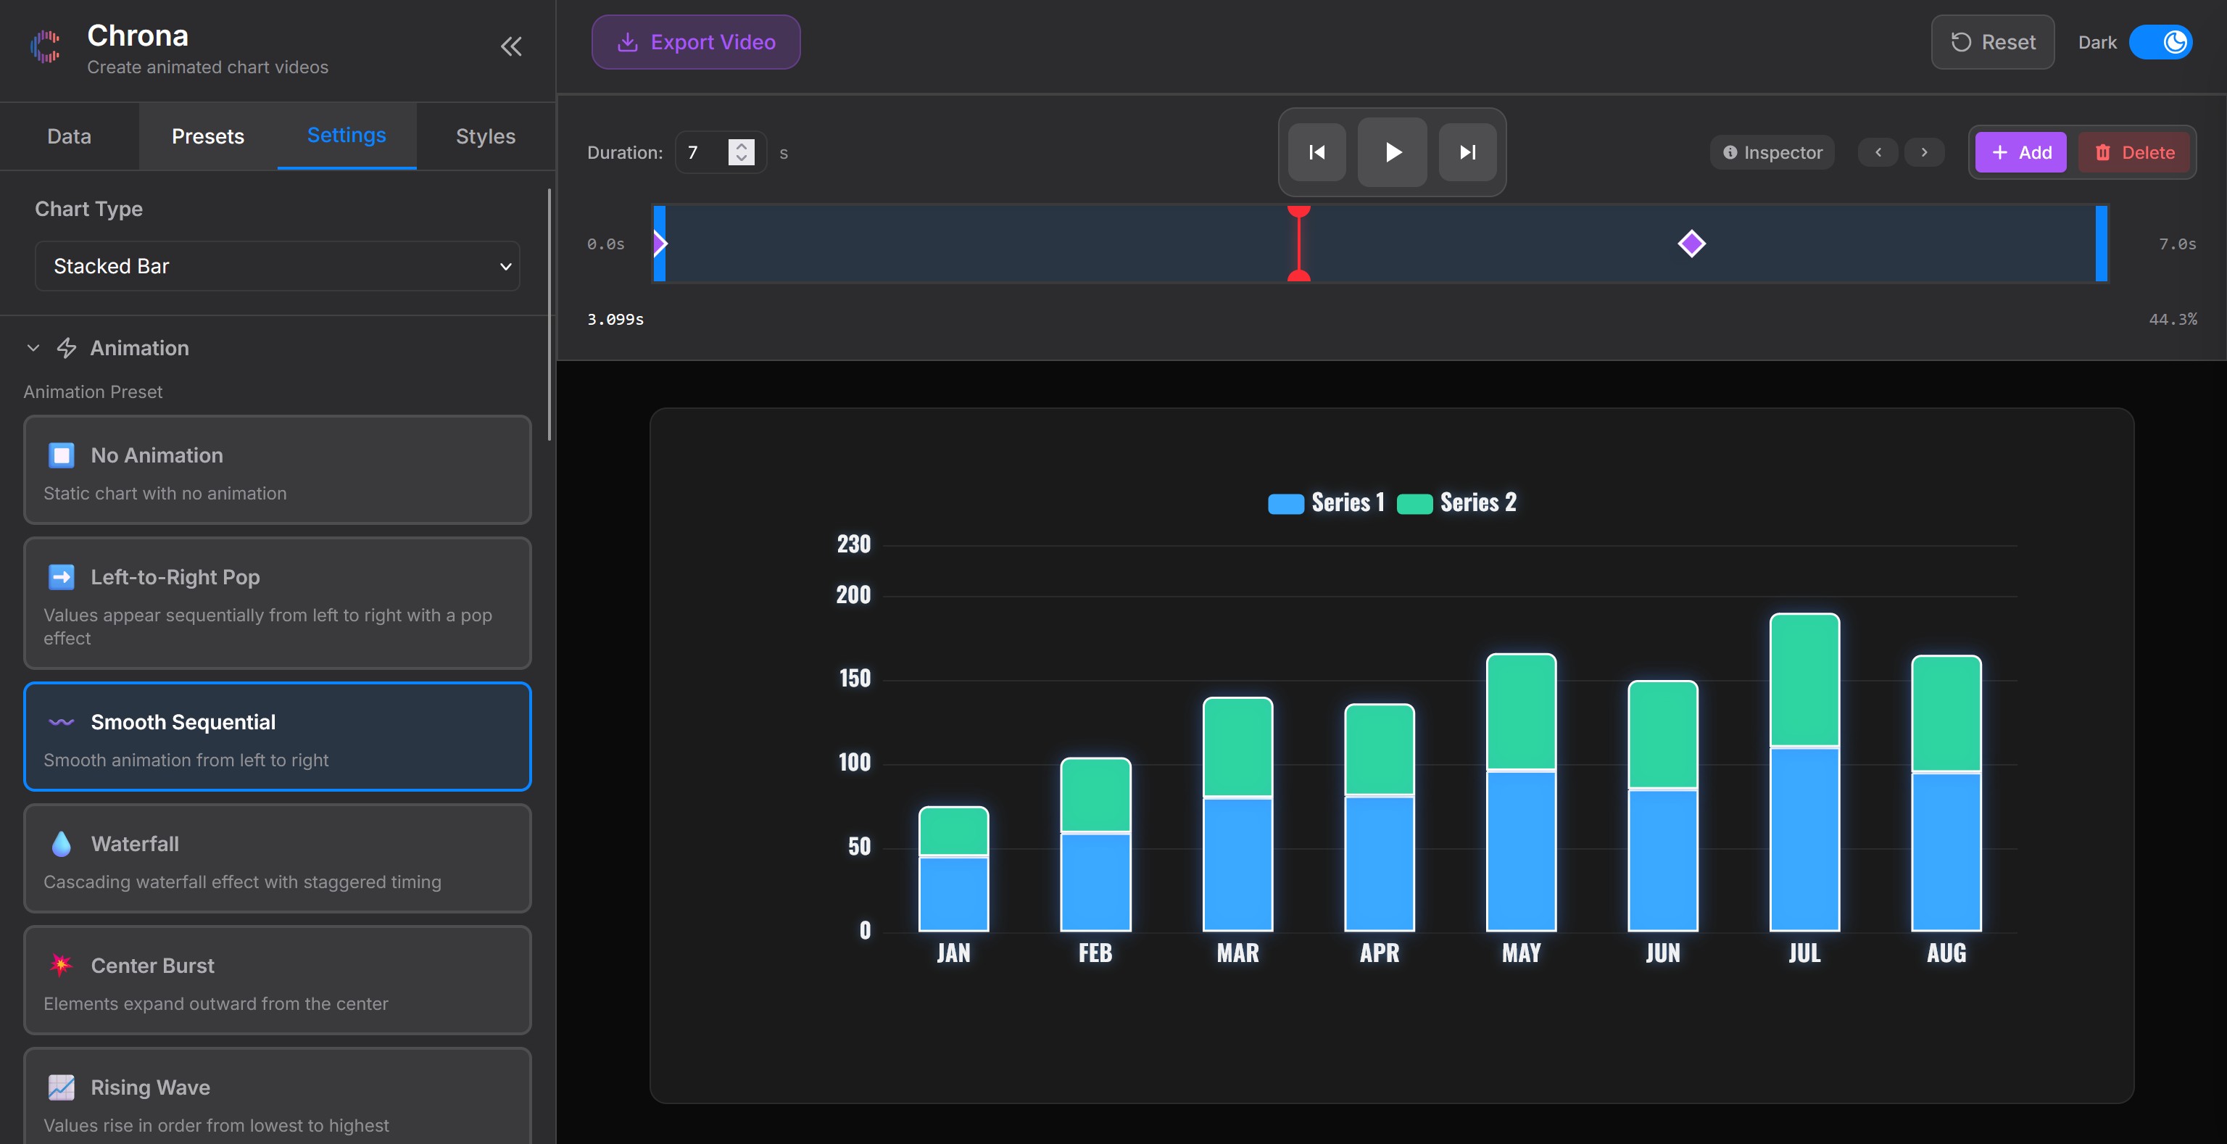
Task: Delete the selected keyframe
Action: point(2134,152)
